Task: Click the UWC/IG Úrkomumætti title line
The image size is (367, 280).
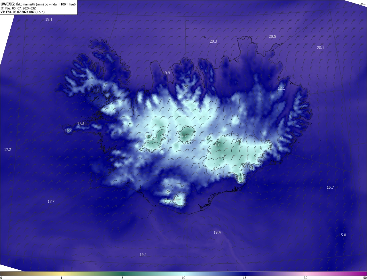Action: click(38, 4)
